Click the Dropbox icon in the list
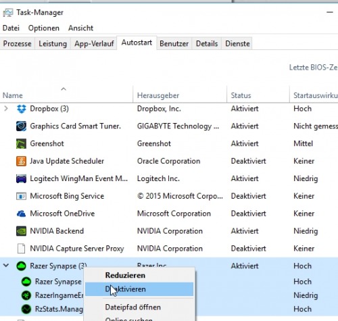This screenshot has width=338, height=321. click(22, 109)
